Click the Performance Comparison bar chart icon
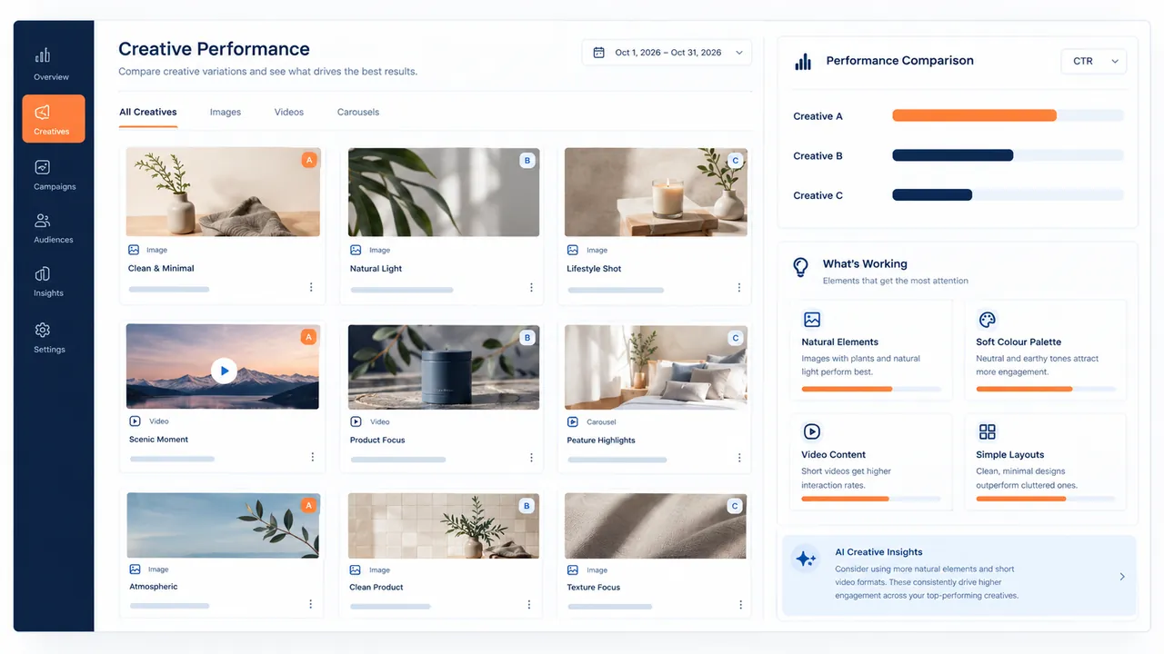Screen dimensions: 1164x654 point(803,61)
